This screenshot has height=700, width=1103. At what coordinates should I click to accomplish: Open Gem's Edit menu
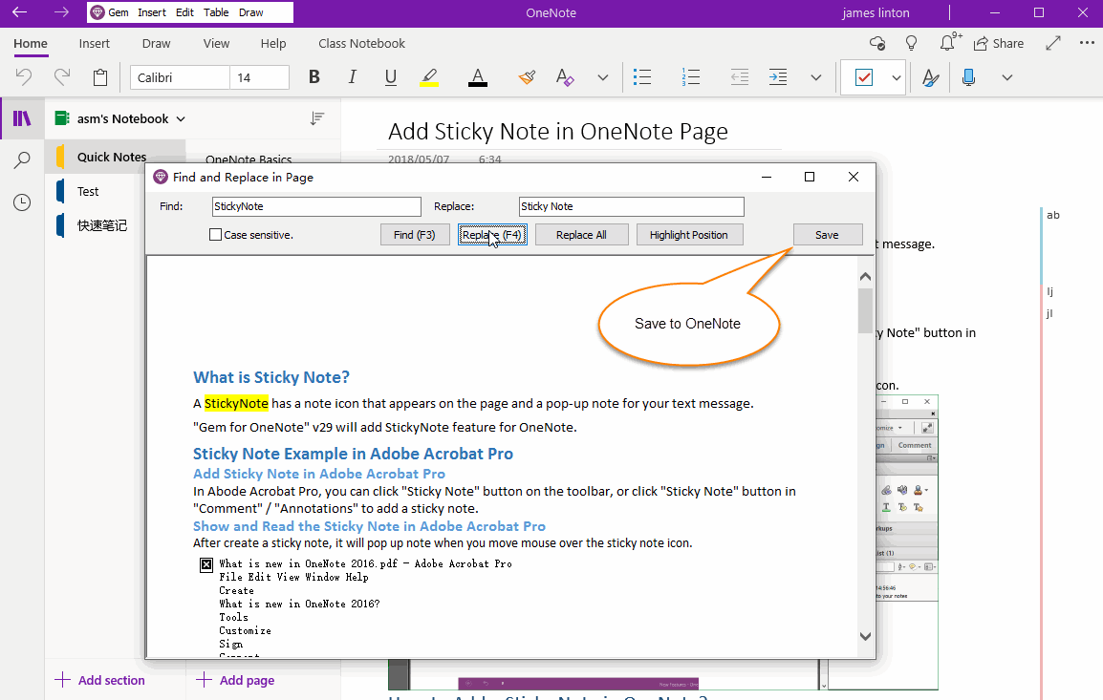click(x=185, y=12)
